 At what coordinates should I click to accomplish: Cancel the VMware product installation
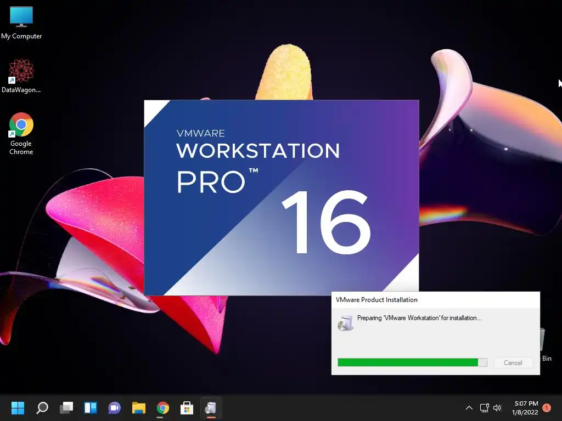[513, 363]
